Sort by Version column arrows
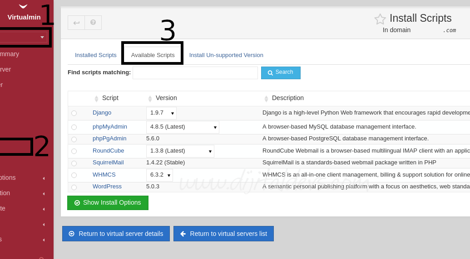The height and width of the screenshot is (259, 470). click(150, 99)
